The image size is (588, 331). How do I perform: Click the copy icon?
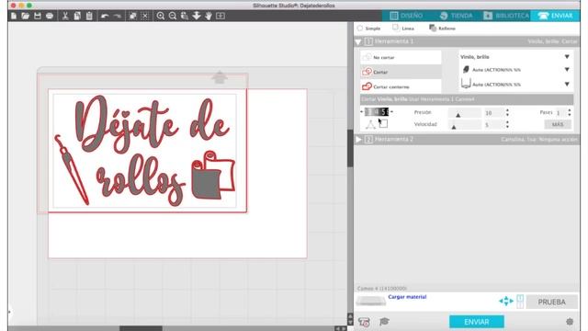click(77, 16)
